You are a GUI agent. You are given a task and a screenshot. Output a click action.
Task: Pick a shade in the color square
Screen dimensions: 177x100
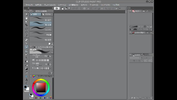point(41,87)
